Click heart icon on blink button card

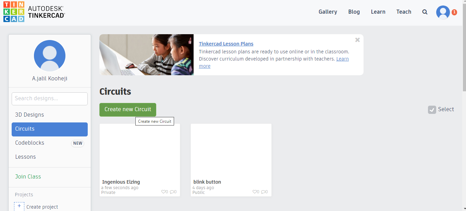click(255, 192)
